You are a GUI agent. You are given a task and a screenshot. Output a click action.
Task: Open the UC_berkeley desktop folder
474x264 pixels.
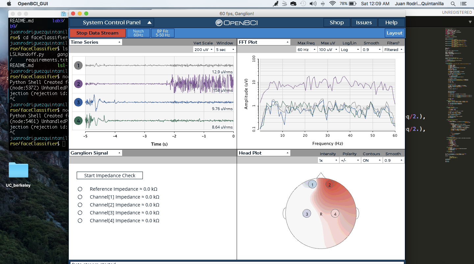[x=18, y=170]
